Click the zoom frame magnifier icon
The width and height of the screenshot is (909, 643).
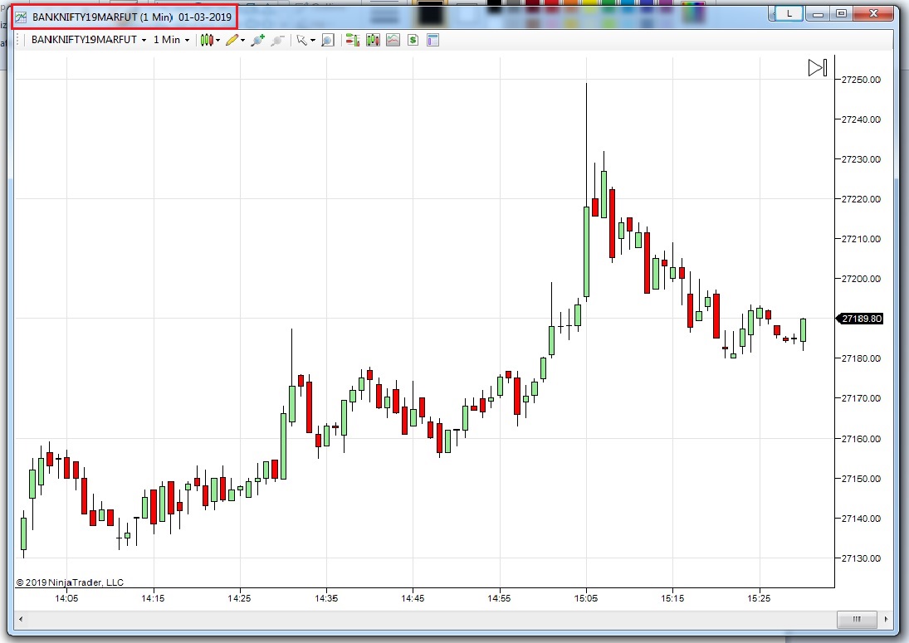click(328, 40)
